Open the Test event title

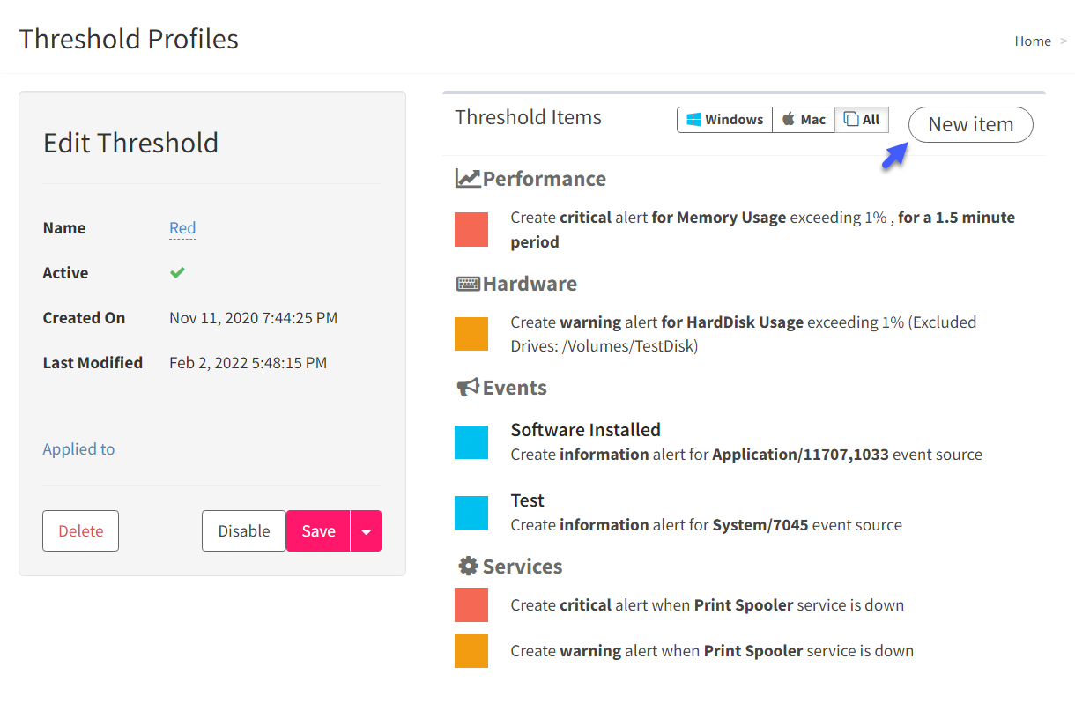coord(528,500)
